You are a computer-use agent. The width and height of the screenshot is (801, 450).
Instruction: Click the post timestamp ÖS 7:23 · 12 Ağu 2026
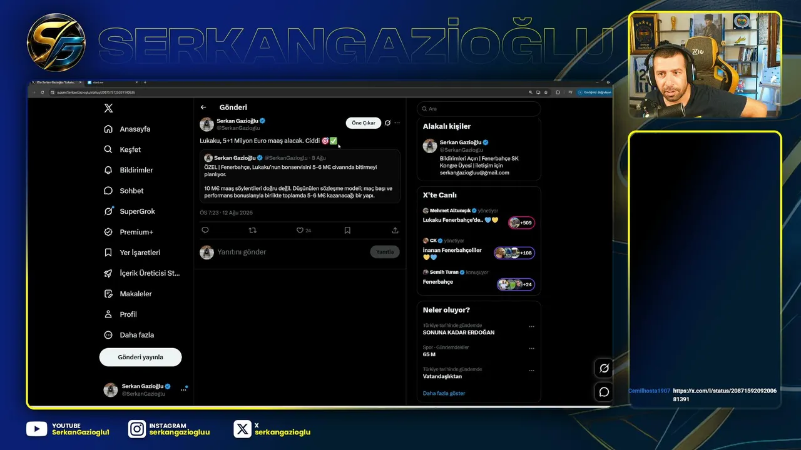pos(226,212)
